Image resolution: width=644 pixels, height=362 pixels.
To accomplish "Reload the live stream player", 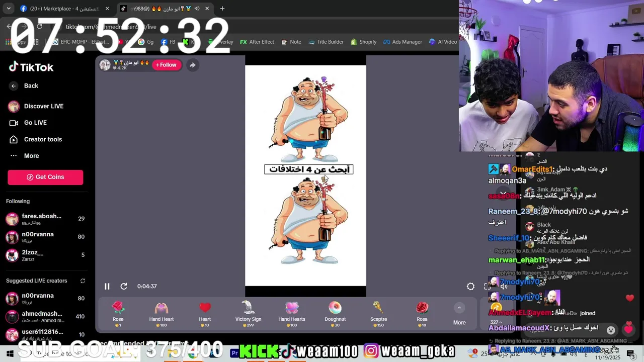I will (124, 286).
